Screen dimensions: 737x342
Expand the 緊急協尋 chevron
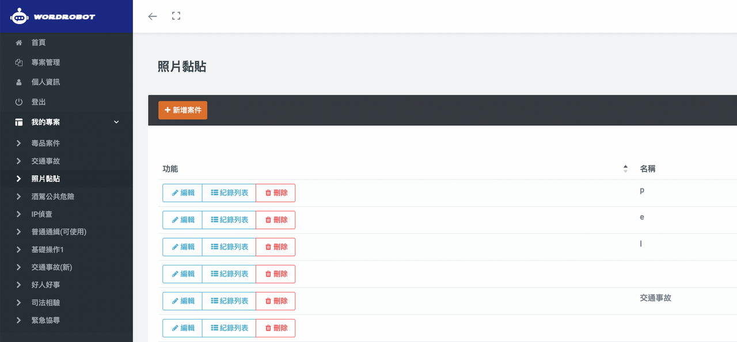click(x=19, y=320)
